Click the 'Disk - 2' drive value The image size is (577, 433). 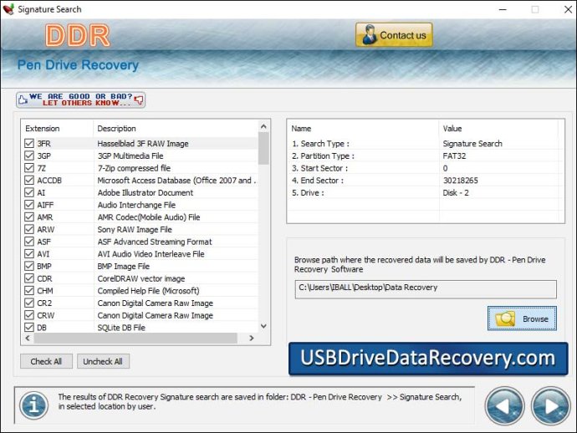click(456, 192)
